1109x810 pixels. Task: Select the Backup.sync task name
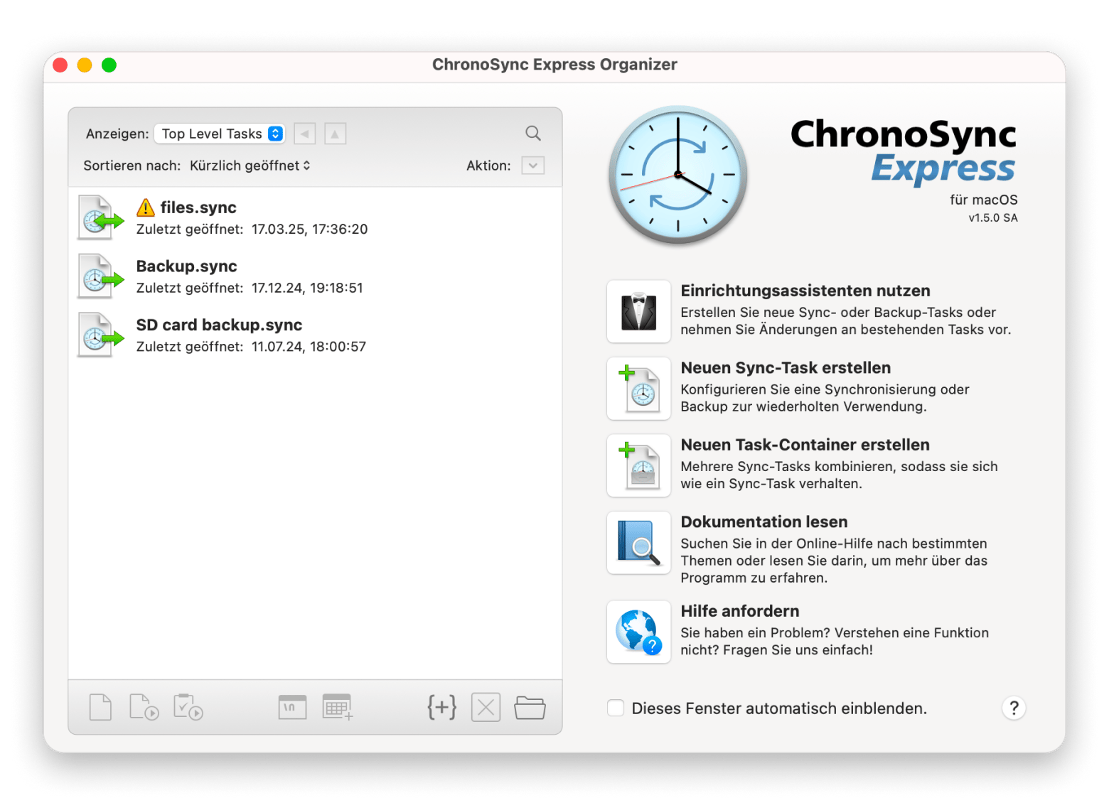pyautogui.click(x=187, y=266)
